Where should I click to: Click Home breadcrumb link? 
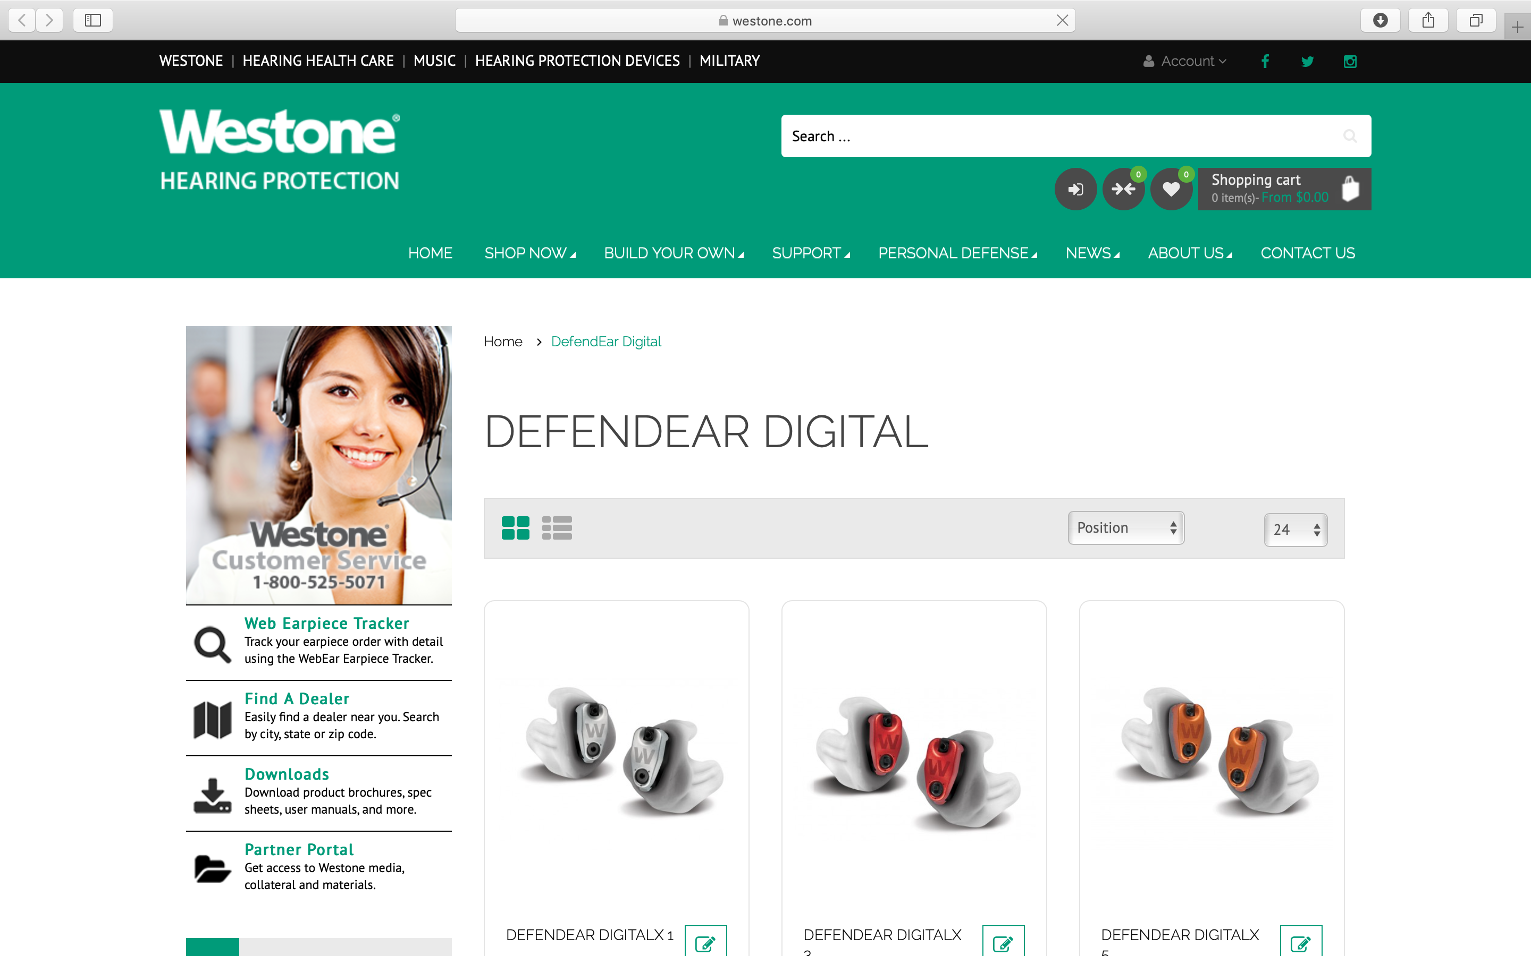point(503,342)
